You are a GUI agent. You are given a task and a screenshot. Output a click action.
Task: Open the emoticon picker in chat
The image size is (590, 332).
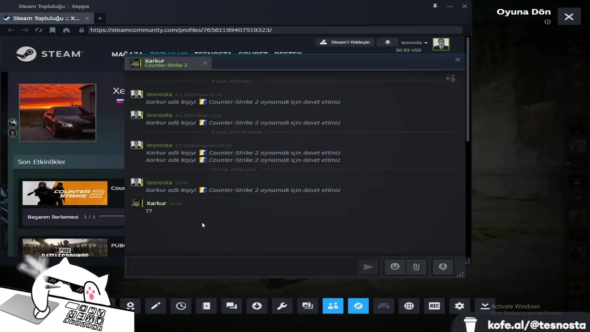(395, 267)
